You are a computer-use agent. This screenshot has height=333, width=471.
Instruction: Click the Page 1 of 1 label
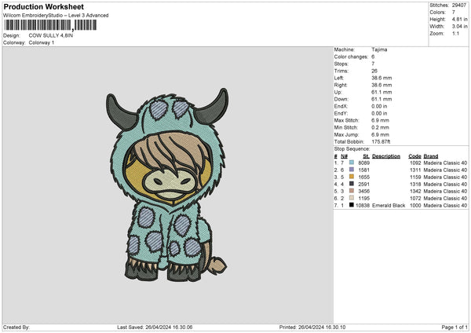455,327
